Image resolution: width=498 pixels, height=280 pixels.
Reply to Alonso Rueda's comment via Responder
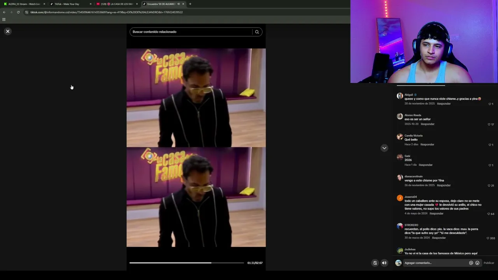[427, 124]
